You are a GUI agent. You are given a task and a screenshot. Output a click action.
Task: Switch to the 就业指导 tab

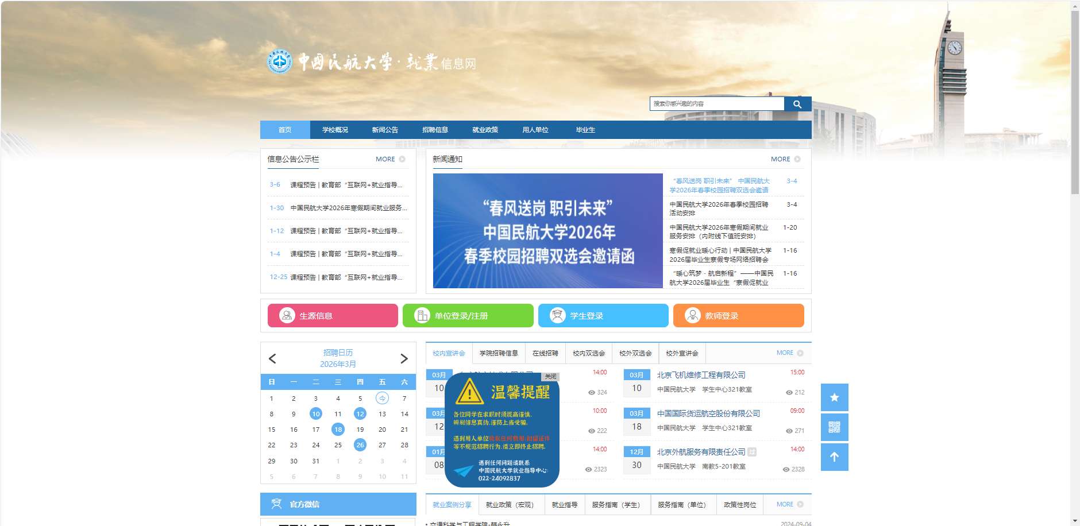pyautogui.click(x=564, y=505)
